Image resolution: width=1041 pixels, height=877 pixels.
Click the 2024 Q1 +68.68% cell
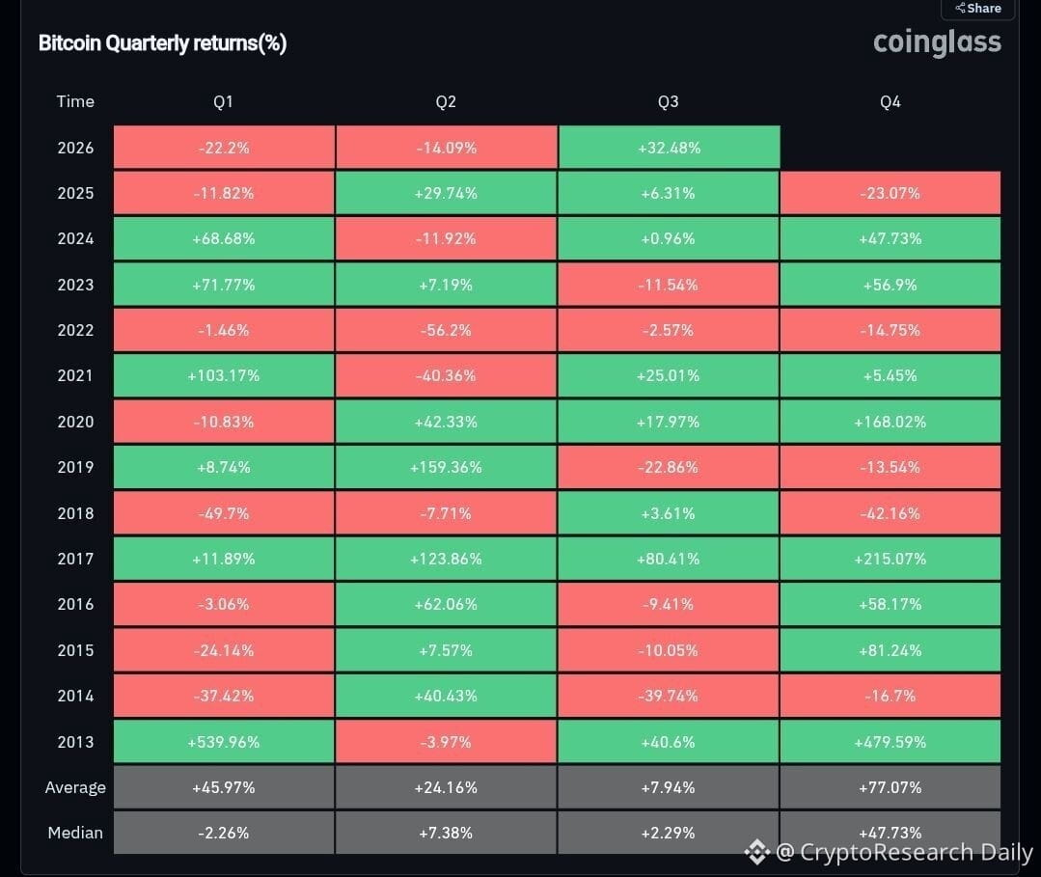(224, 239)
